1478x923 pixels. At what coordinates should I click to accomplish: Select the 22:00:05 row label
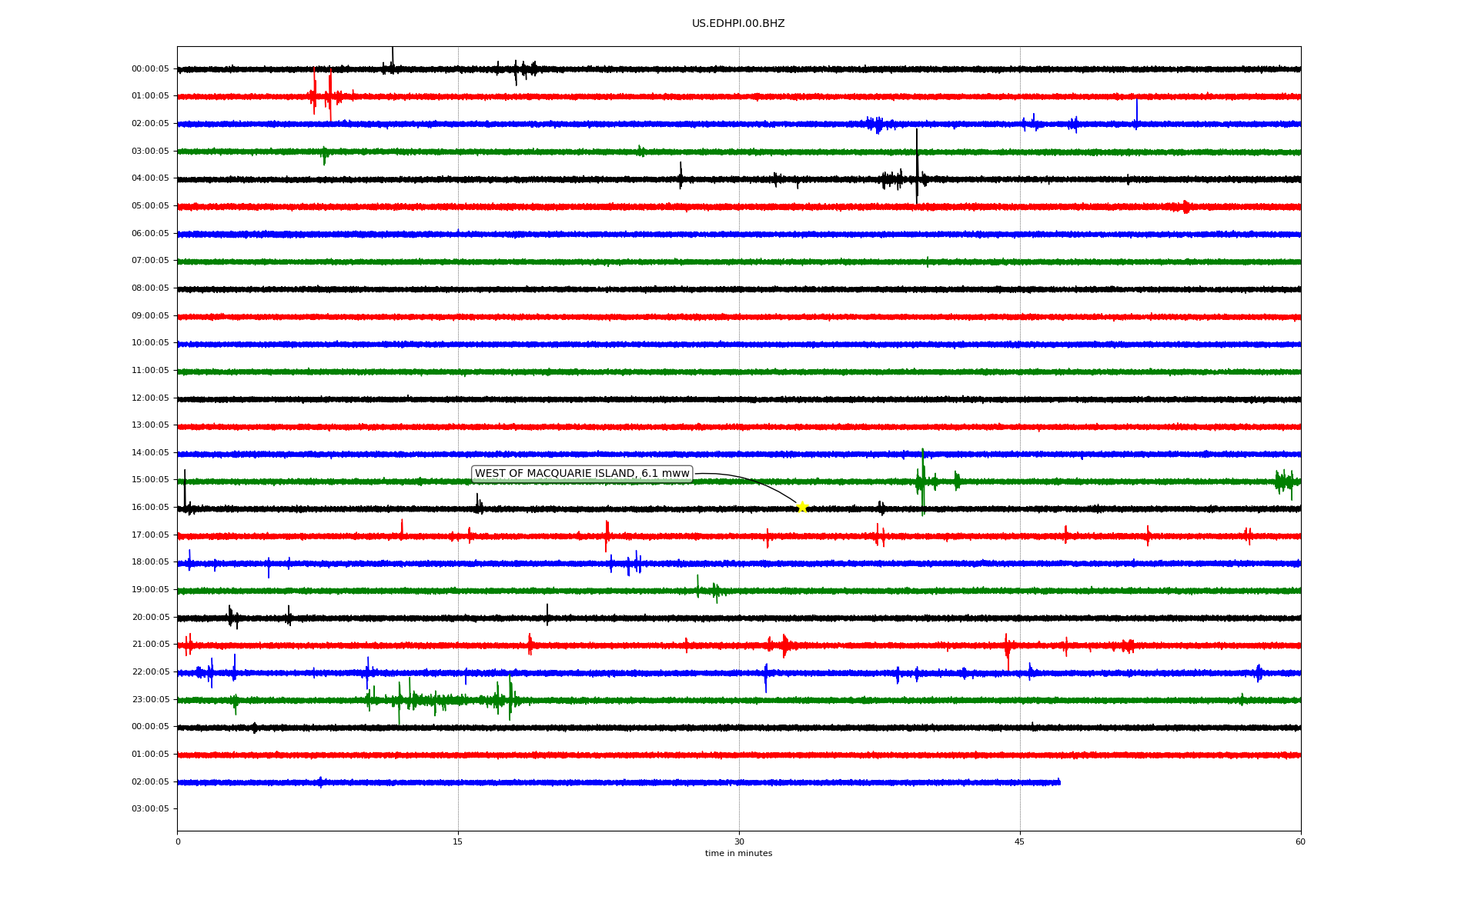tap(150, 672)
